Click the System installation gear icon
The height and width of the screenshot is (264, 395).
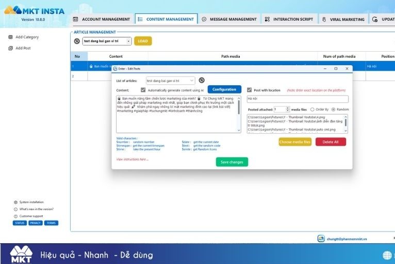click(x=15, y=202)
